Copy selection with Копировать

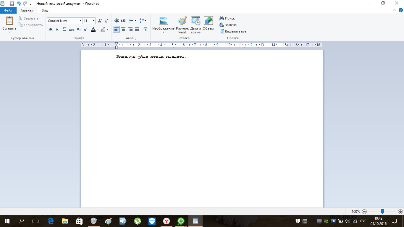tap(30, 25)
